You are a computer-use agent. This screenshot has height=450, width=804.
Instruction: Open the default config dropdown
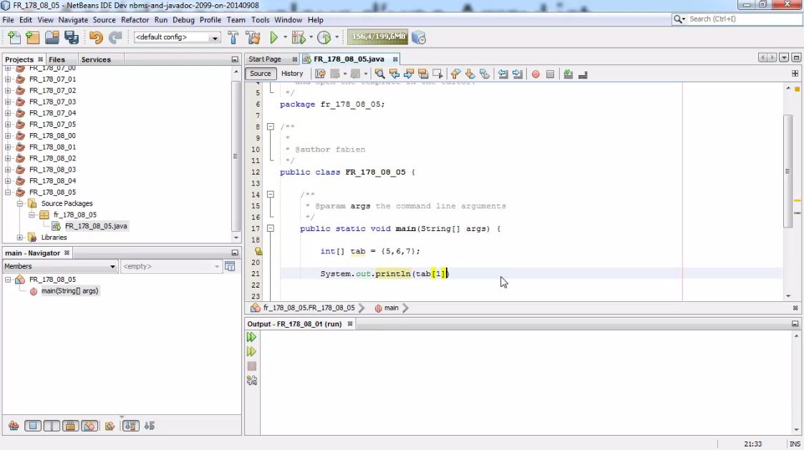[177, 37]
